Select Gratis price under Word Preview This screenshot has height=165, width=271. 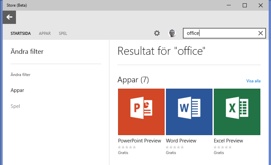(171, 153)
